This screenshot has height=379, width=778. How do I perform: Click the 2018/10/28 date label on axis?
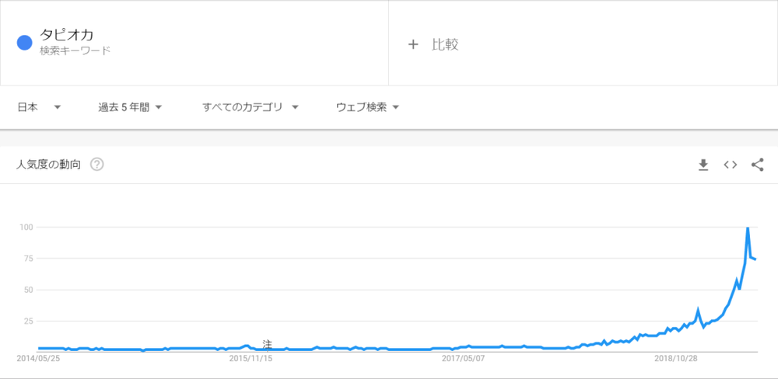[x=675, y=358]
